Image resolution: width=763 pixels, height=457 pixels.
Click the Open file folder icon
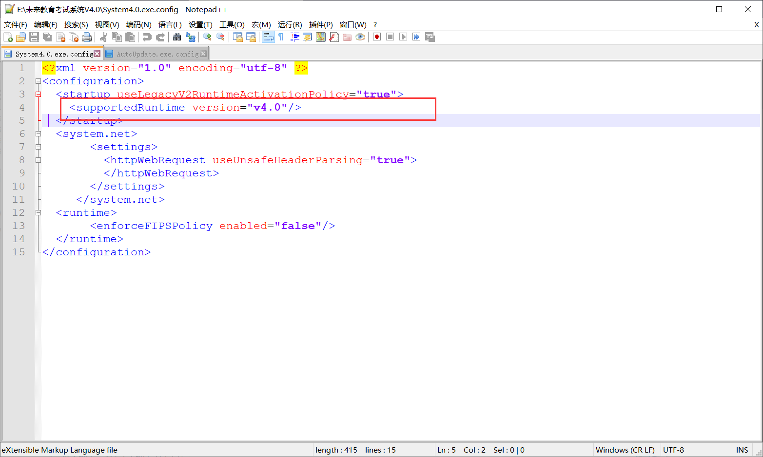click(21, 37)
